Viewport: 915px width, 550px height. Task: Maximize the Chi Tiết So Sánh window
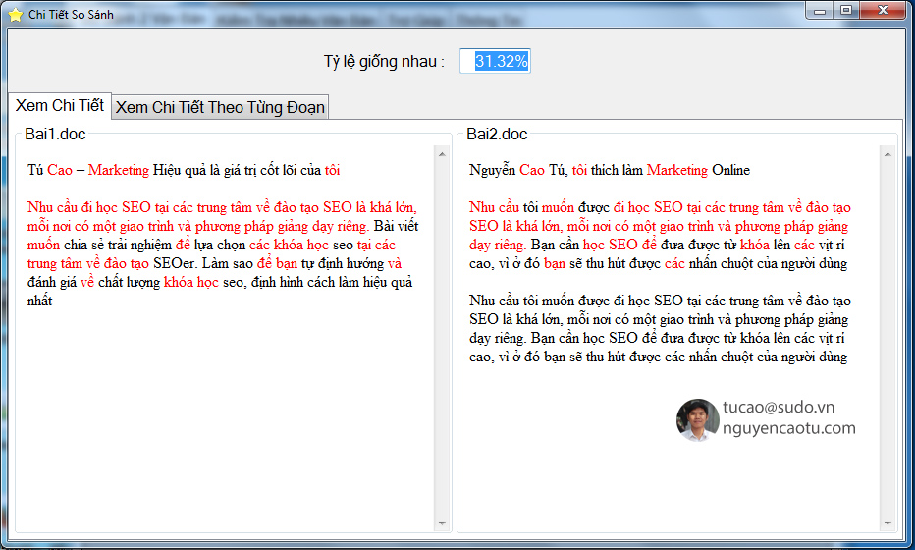(844, 9)
